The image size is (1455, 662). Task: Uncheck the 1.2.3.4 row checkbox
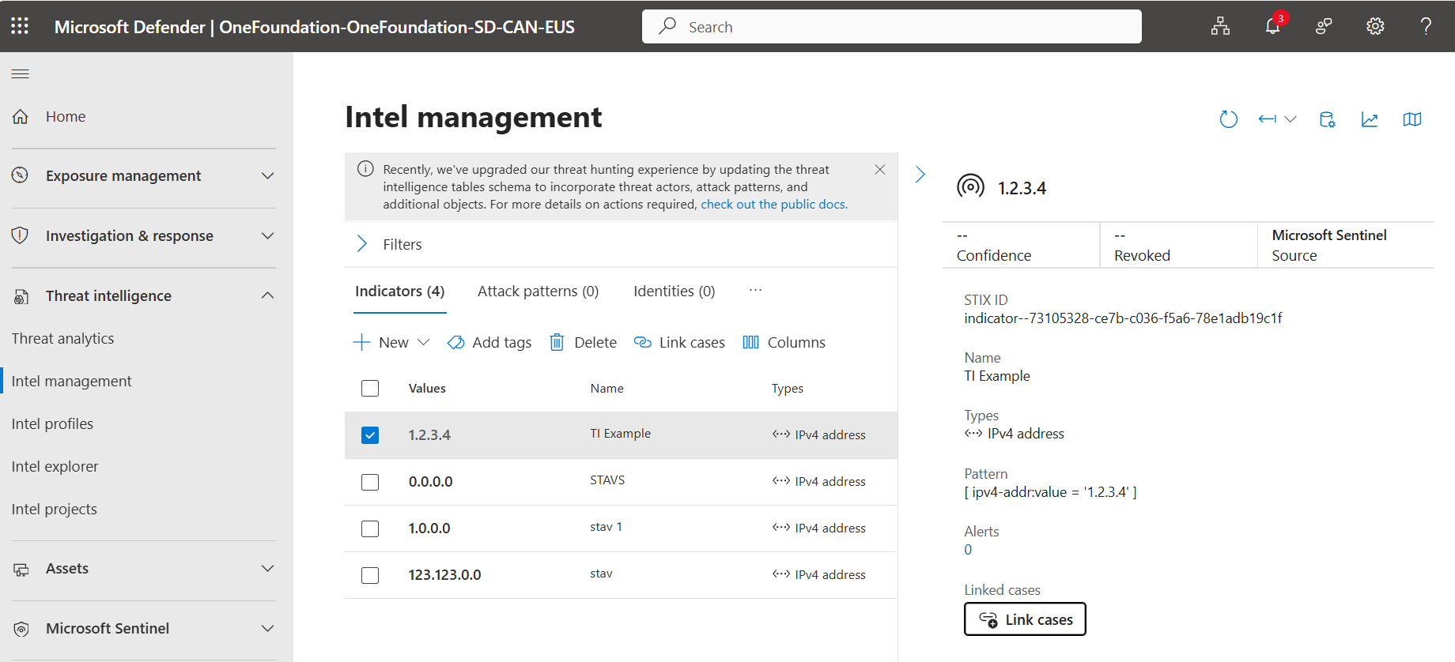click(x=370, y=435)
